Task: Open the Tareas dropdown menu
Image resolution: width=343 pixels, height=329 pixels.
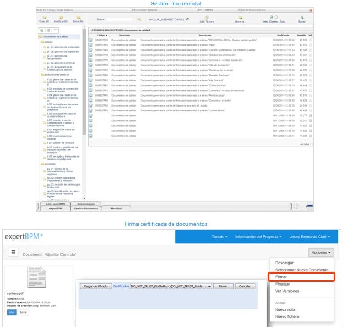Action: 219,237
